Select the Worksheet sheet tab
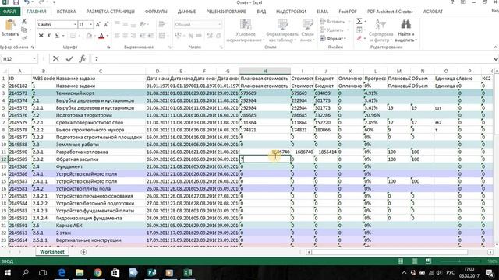The image size is (499, 280). click(x=52, y=252)
